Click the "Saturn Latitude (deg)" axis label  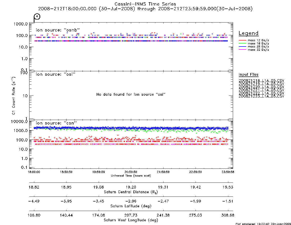(x=131, y=206)
